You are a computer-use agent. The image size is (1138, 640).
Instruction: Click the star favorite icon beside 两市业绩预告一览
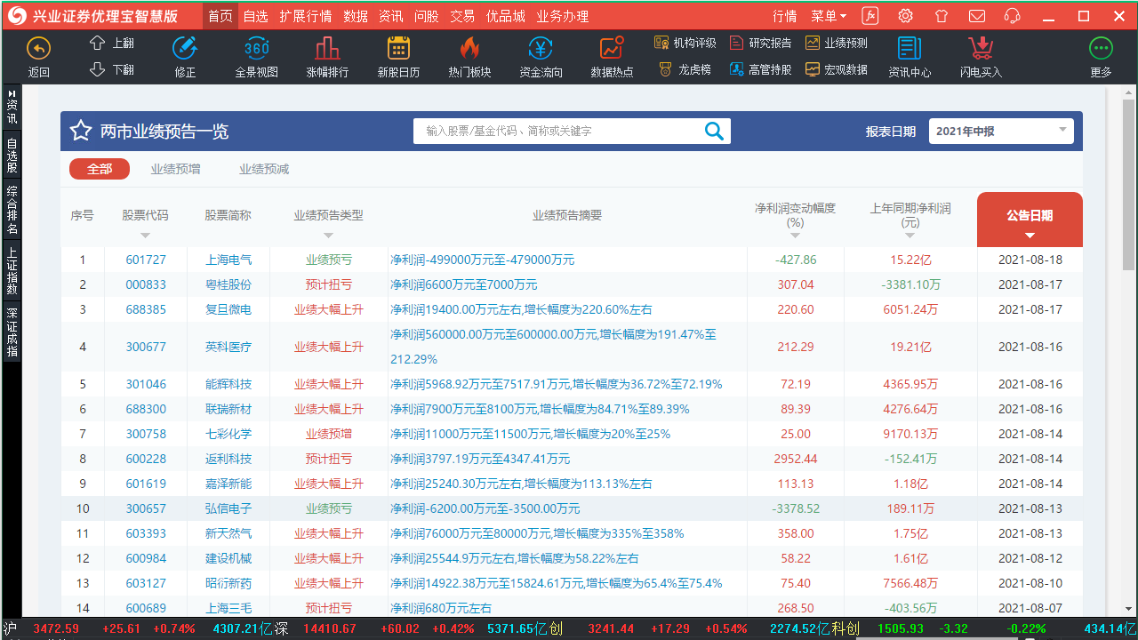click(x=81, y=131)
